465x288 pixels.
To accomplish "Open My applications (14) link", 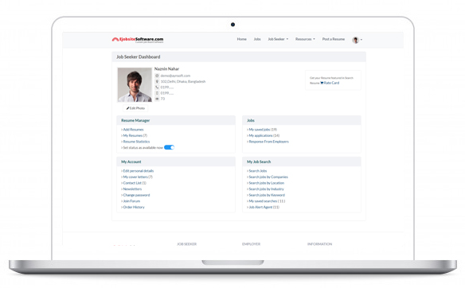I will coord(264,135).
